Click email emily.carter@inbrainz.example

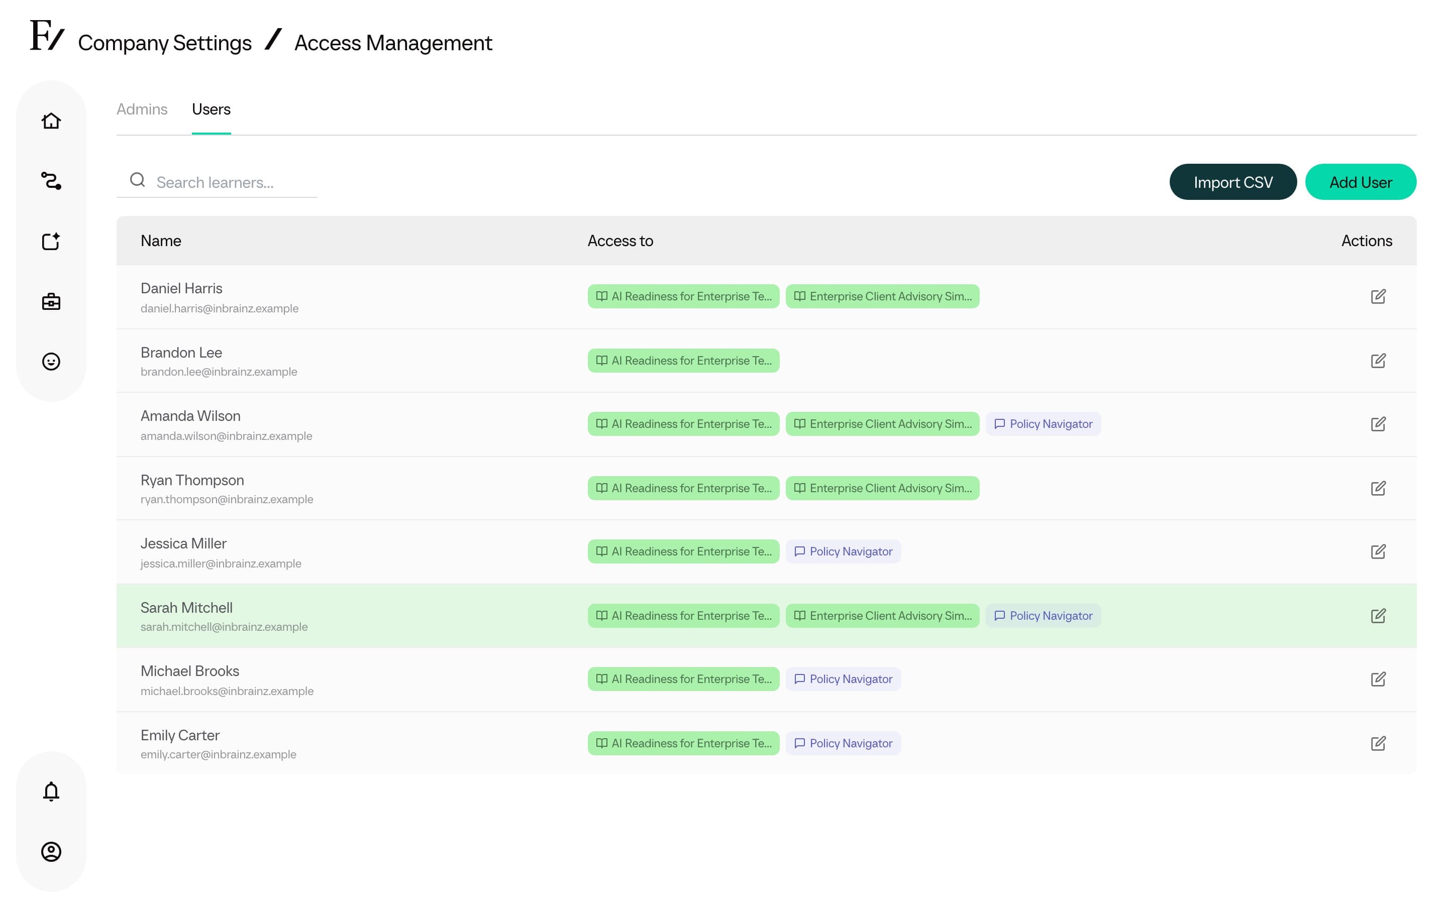(x=218, y=754)
